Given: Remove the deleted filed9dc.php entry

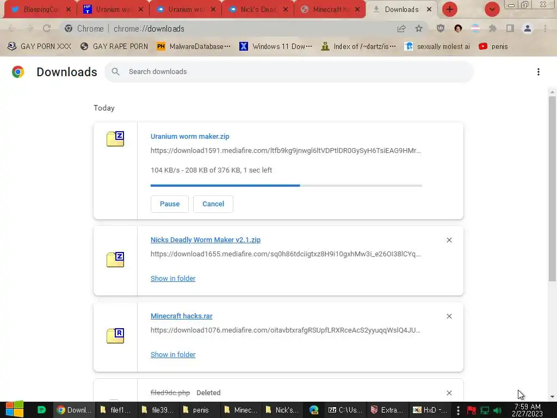Looking at the screenshot, I should point(449,393).
